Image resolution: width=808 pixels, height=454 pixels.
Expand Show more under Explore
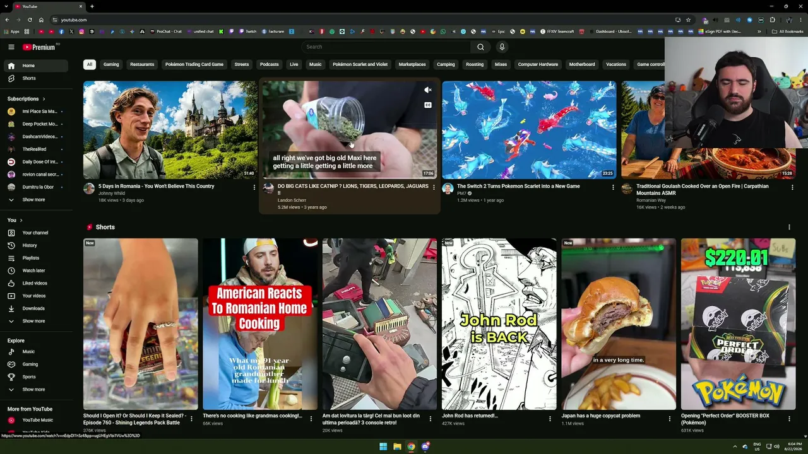(35, 390)
